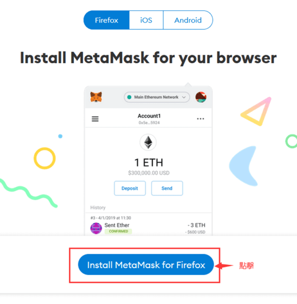Open the Sent Ether transaction entry
This screenshot has height=304, width=297.
click(x=148, y=225)
